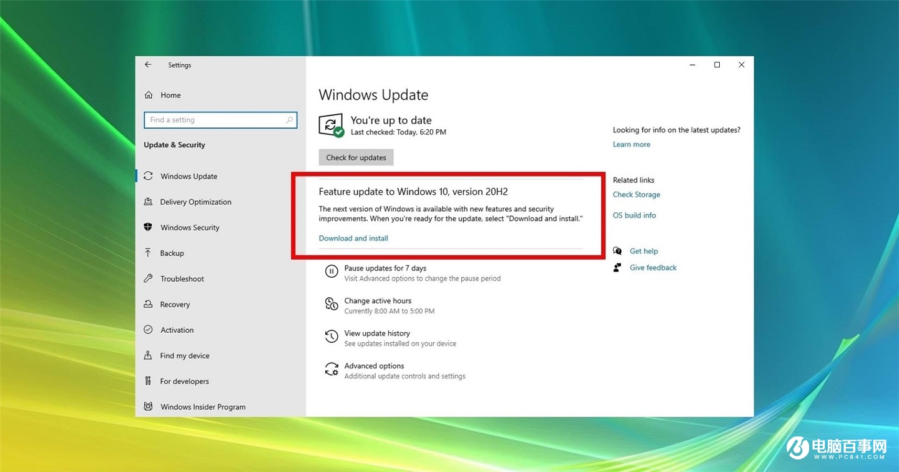The height and width of the screenshot is (472, 899).
Task: Select the Recovery sidebar icon
Action: coord(148,304)
